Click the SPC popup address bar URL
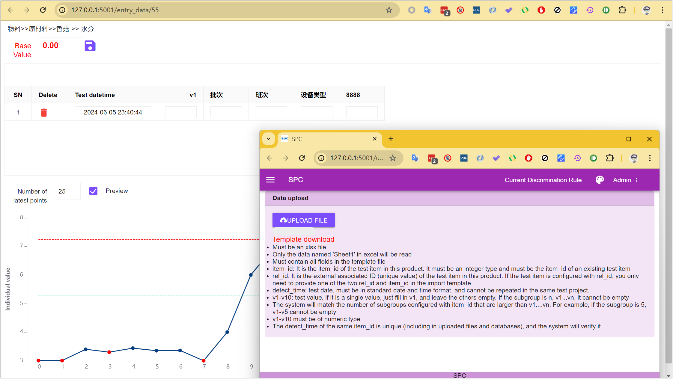The height and width of the screenshot is (379, 673). click(x=357, y=158)
